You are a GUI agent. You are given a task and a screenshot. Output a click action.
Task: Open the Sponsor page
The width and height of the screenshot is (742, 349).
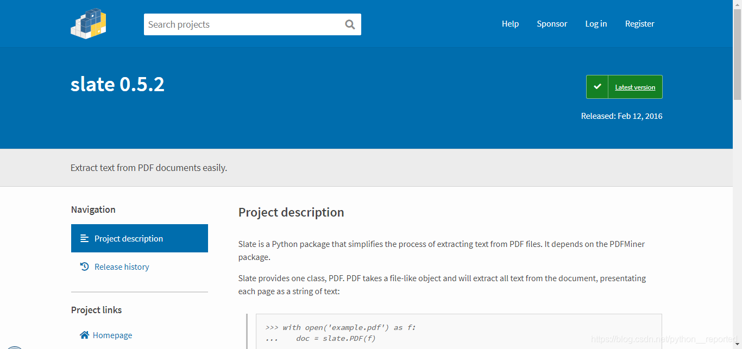coord(552,23)
